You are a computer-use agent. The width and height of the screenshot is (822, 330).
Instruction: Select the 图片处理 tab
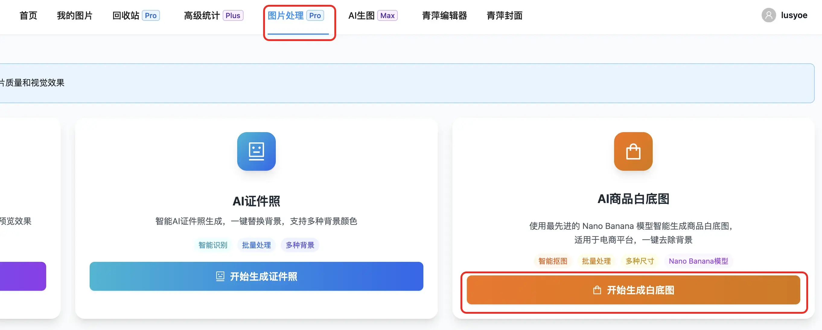(285, 15)
